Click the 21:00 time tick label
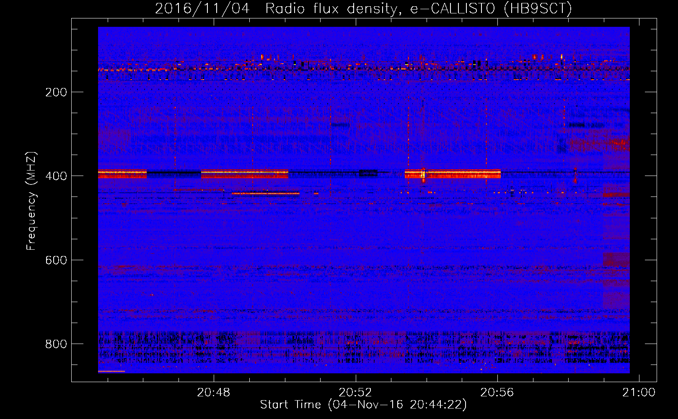The width and height of the screenshot is (678, 419). point(639,392)
